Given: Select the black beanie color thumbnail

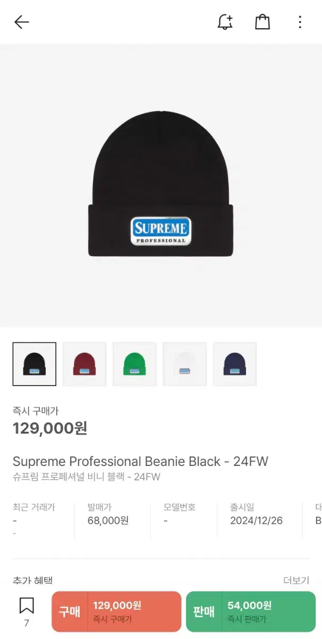Looking at the screenshot, I should pos(35,364).
